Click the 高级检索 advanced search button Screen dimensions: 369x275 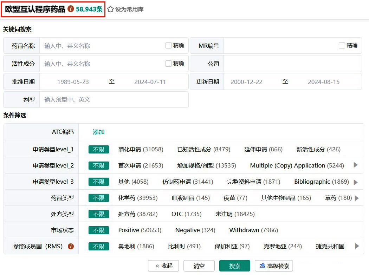(274, 266)
